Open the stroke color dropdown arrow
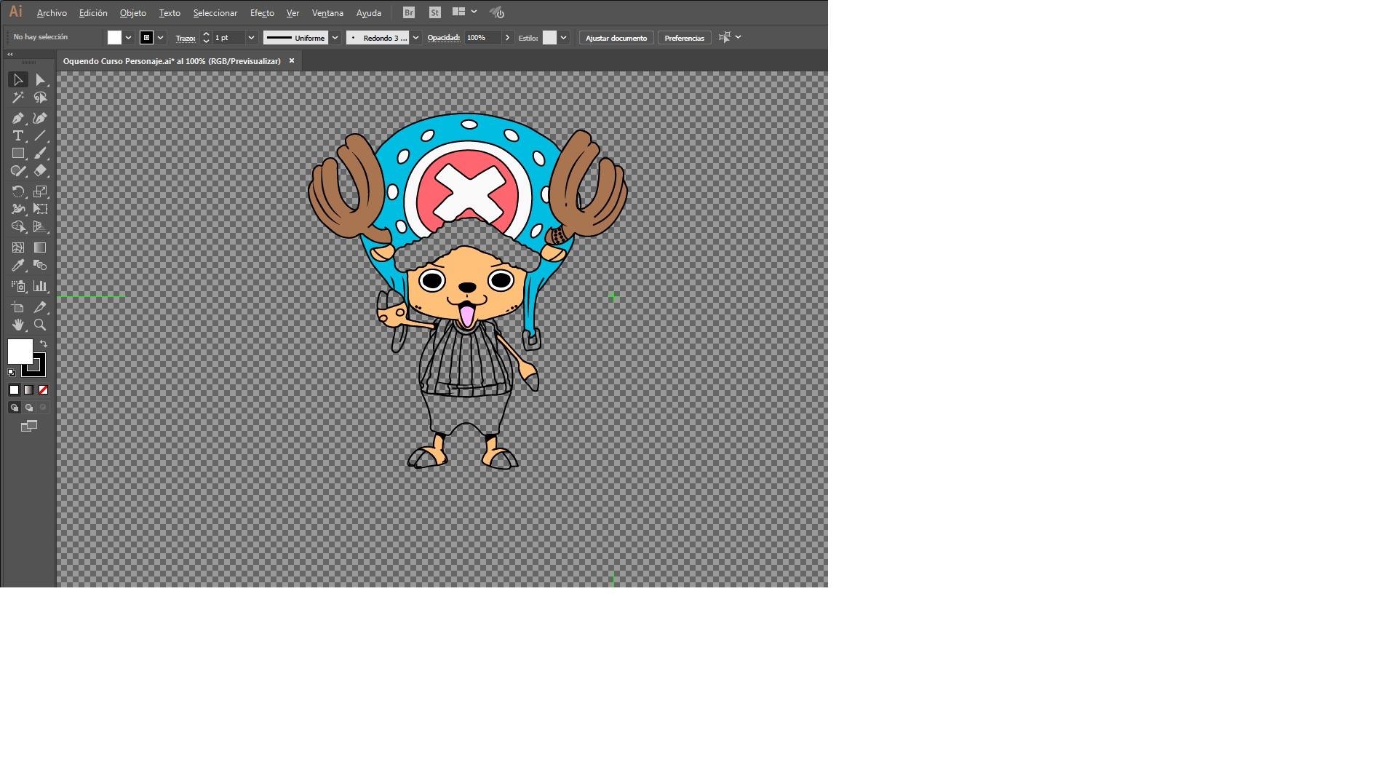Image resolution: width=1397 pixels, height=757 pixels. (x=161, y=38)
